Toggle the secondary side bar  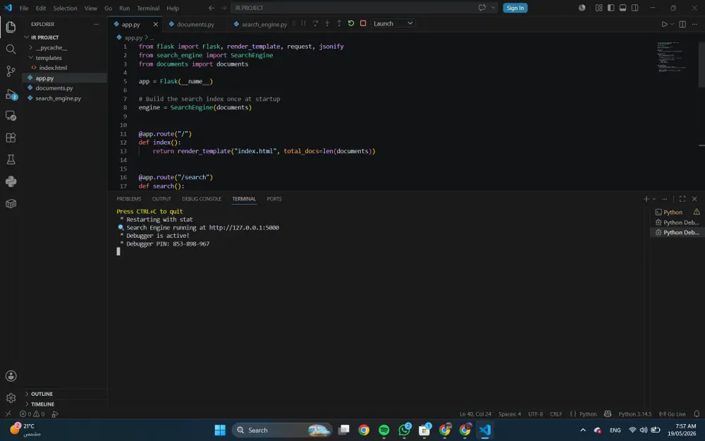(635, 8)
